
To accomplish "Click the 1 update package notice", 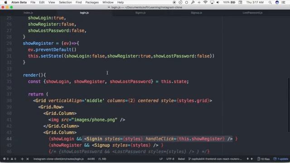I will click(280, 159).
